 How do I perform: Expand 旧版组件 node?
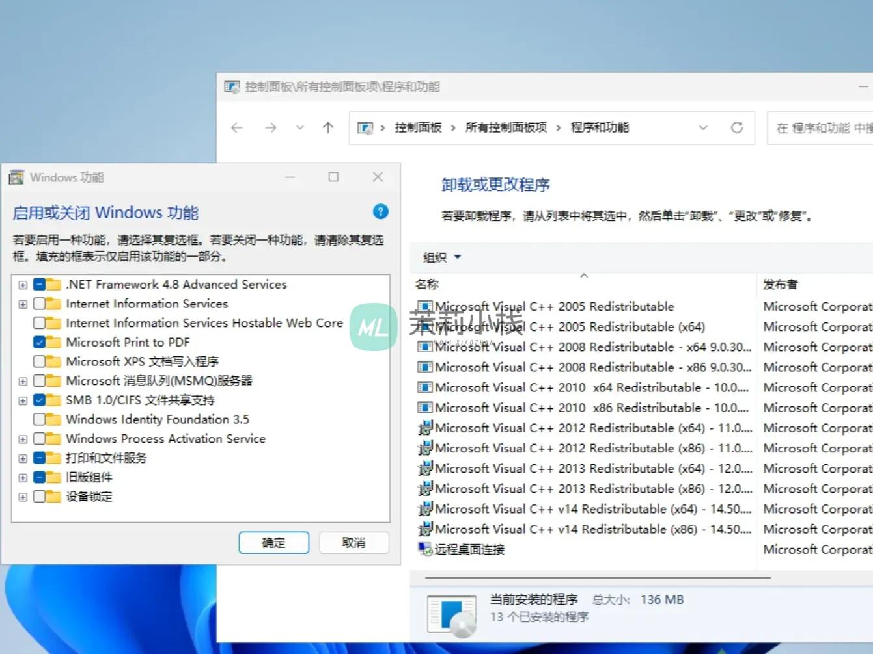pyautogui.click(x=23, y=478)
